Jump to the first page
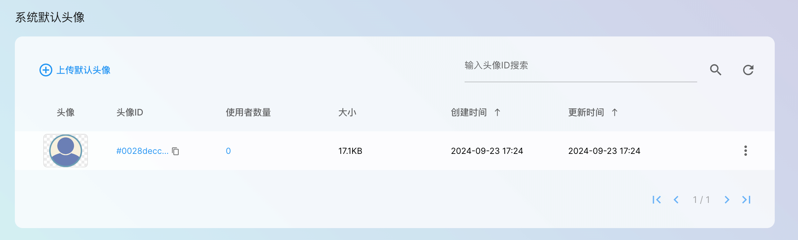Viewport: 798px width, 240px height. click(x=656, y=200)
